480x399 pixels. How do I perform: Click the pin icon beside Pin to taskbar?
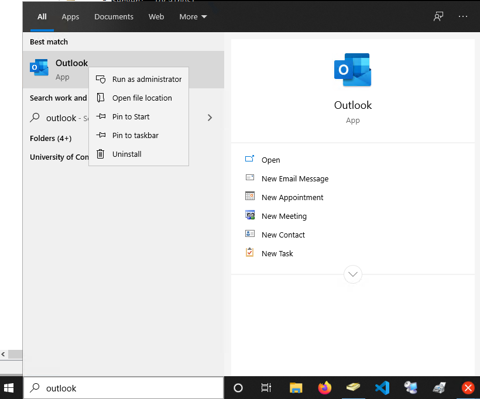(x=101, y=135)
